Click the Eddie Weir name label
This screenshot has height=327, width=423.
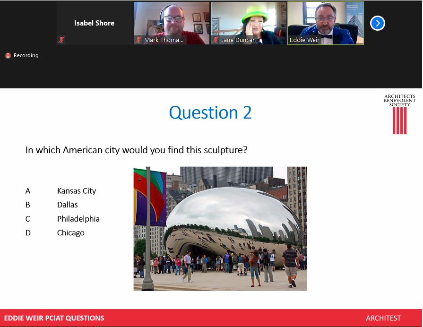point(304,40)
